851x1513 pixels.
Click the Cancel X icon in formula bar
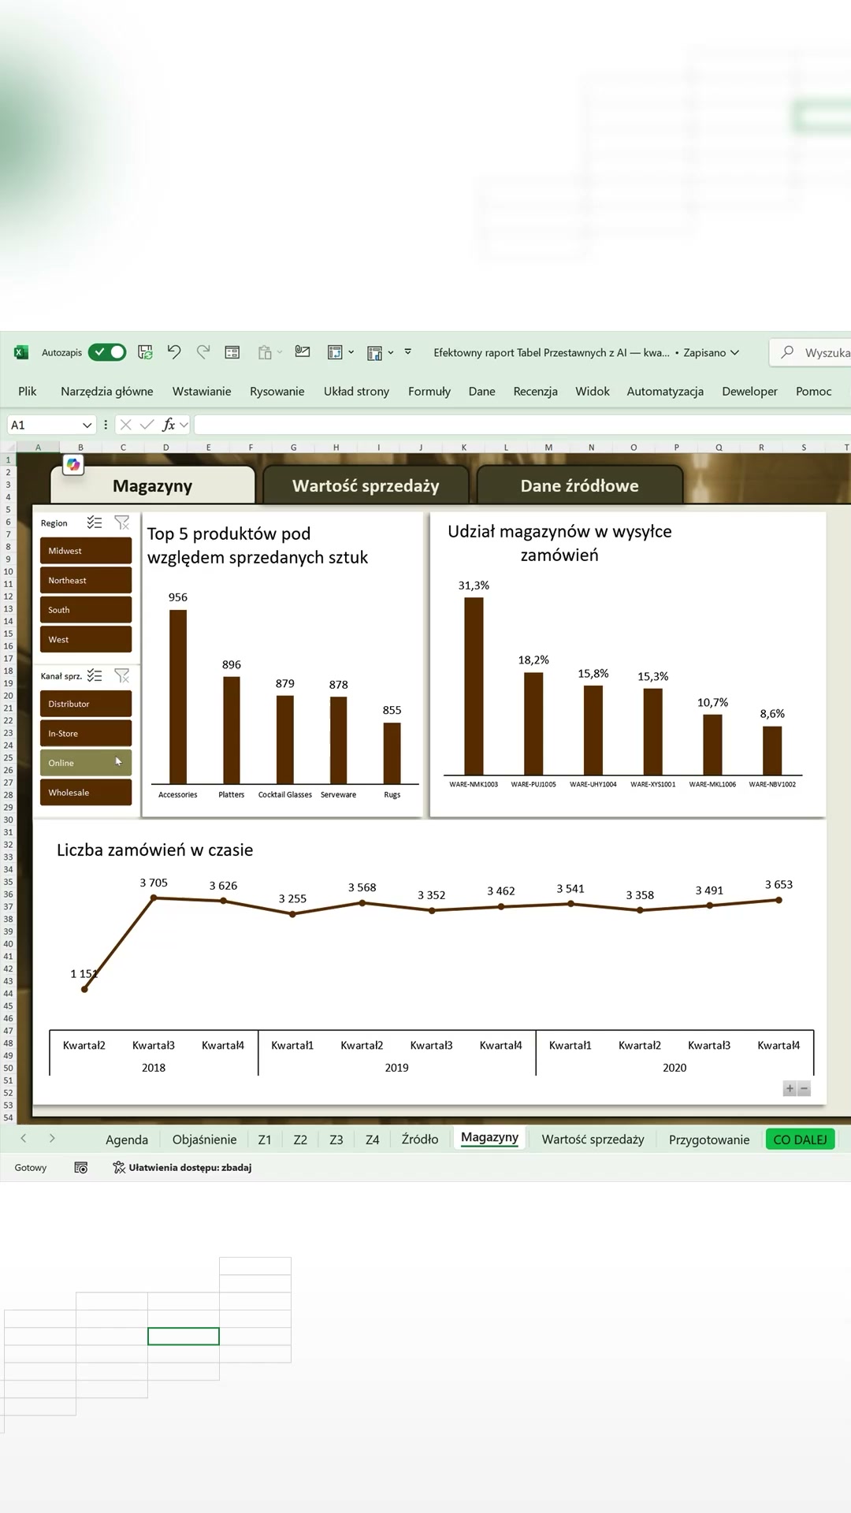[126, 425]
